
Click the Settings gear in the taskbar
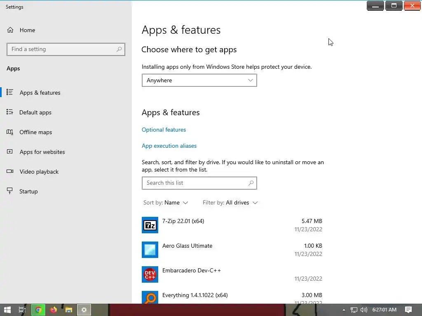pos(84,310)
